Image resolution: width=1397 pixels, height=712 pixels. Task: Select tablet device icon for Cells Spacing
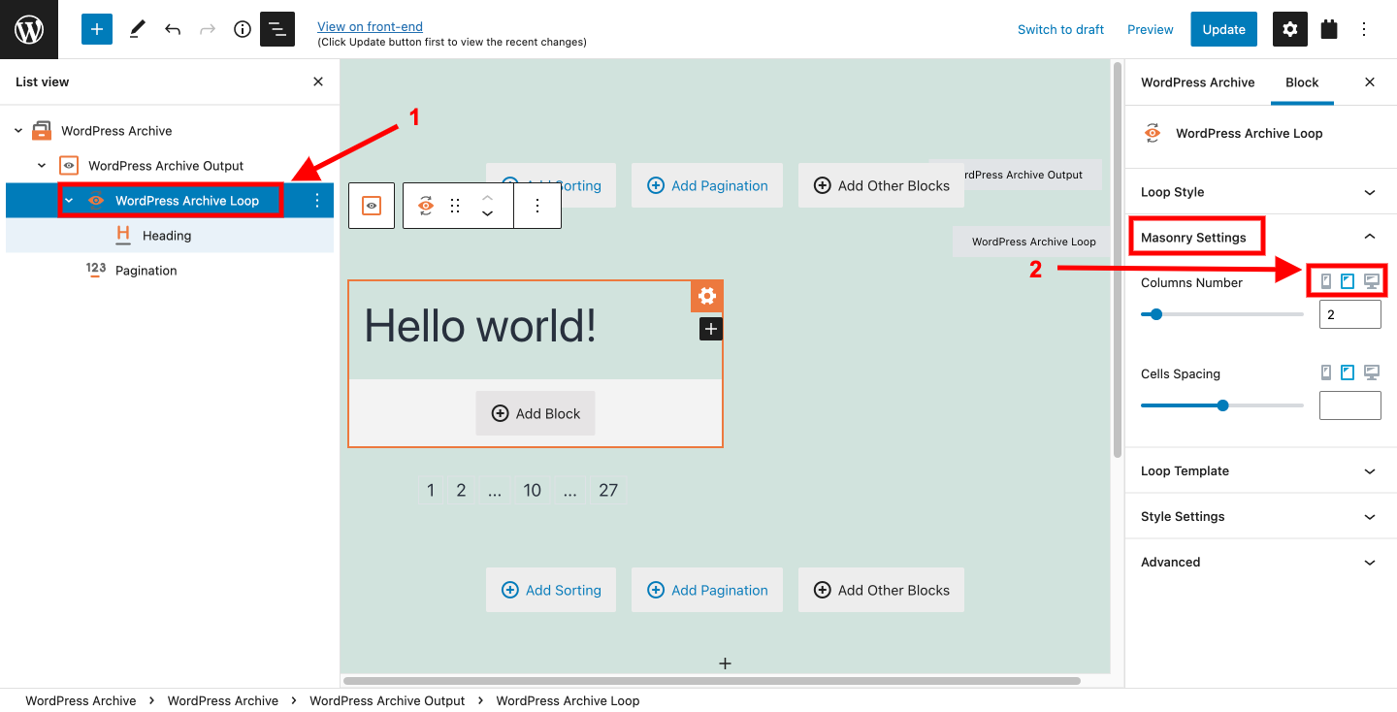click(x=1348, y=372)
